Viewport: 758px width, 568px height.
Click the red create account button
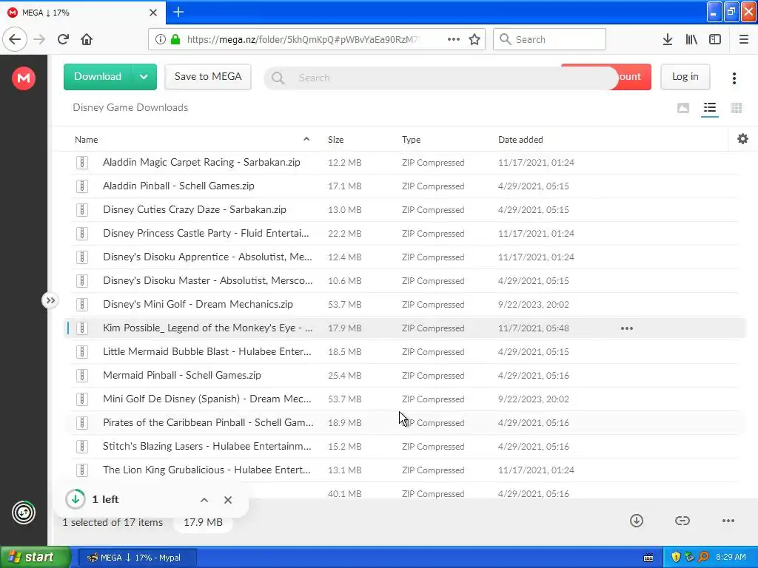(634, 77)
